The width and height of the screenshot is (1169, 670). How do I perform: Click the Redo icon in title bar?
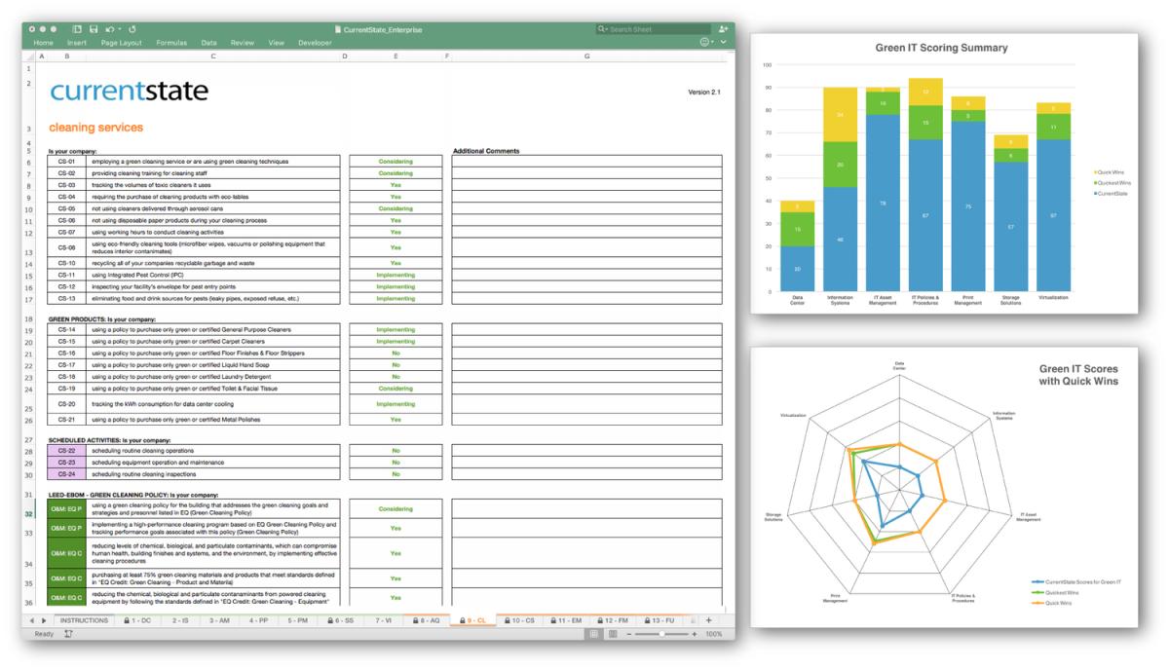pos(132,30)
